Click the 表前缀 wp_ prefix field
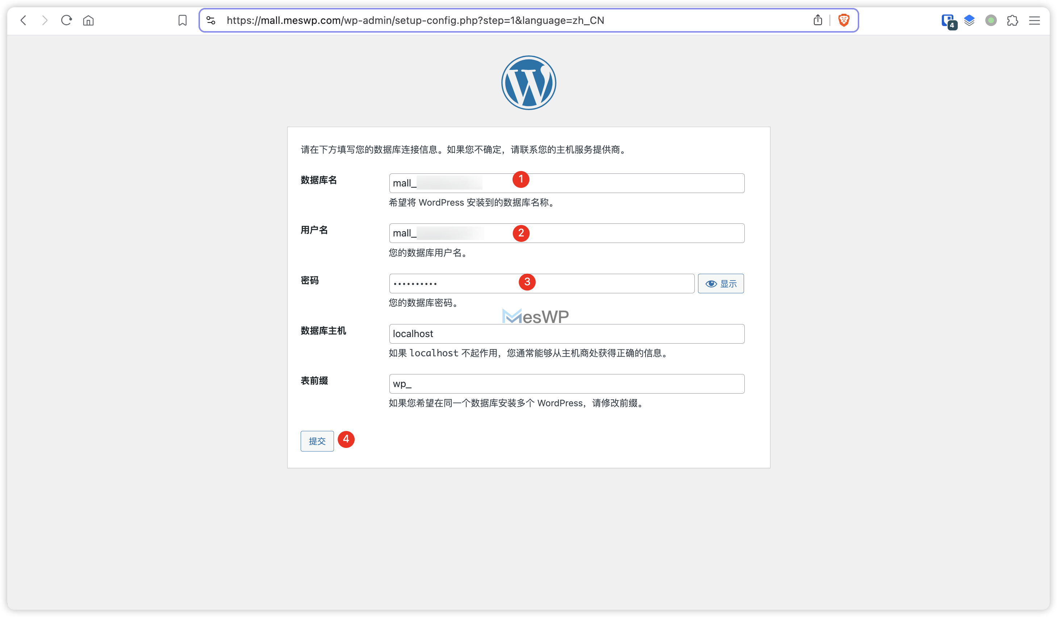This screenshot has width=1057, height=617. pyautogui.click(x=567, y=383)
